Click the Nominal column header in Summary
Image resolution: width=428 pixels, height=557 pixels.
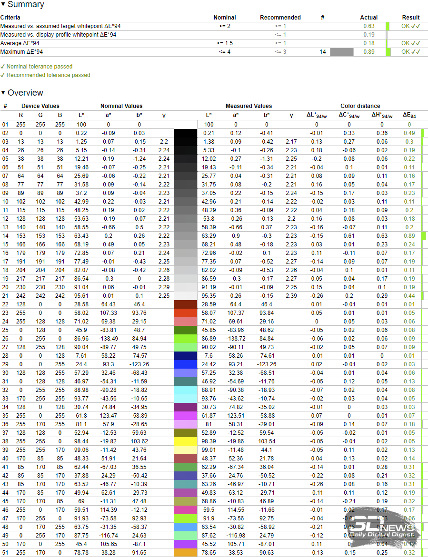225,18
